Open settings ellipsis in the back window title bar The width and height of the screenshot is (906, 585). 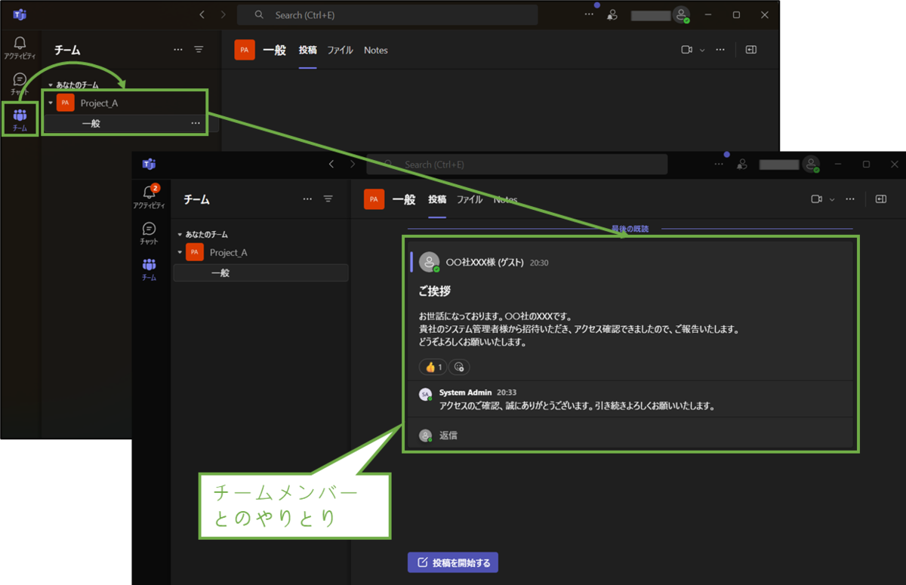[589, 14]
